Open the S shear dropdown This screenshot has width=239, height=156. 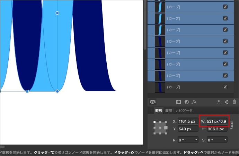pos(217,140)
